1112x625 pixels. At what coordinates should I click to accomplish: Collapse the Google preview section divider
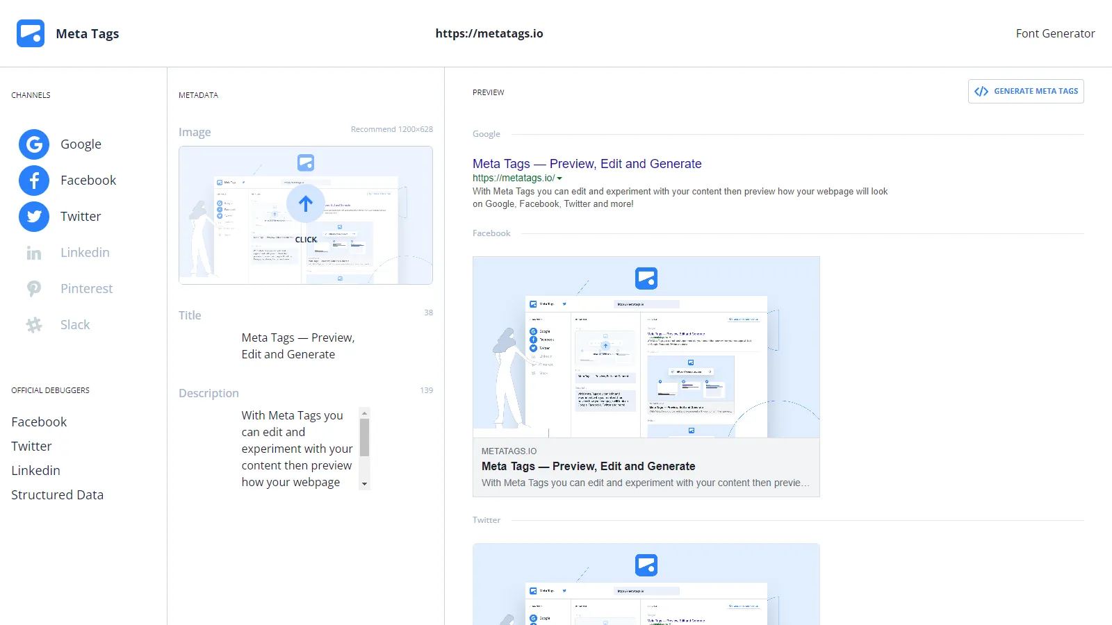tap(486, 133)
